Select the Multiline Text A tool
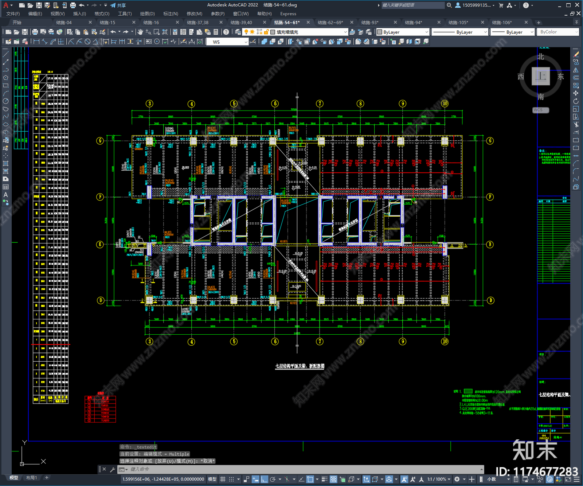Screen dimensions: 583x486 (5, 195)
